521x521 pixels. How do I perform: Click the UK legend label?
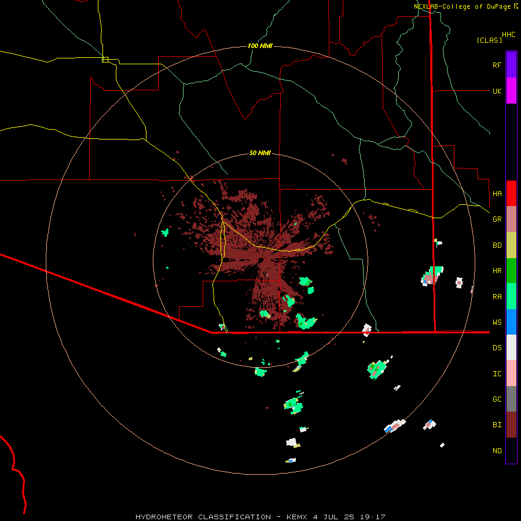click(497, 91)
